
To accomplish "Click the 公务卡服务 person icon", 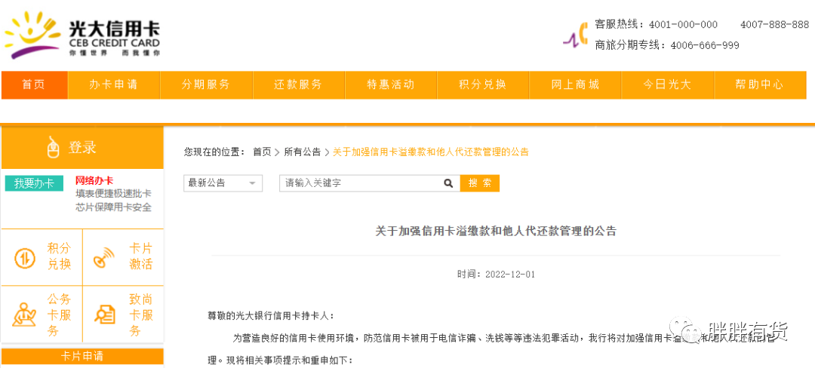I will pos(24,314).
